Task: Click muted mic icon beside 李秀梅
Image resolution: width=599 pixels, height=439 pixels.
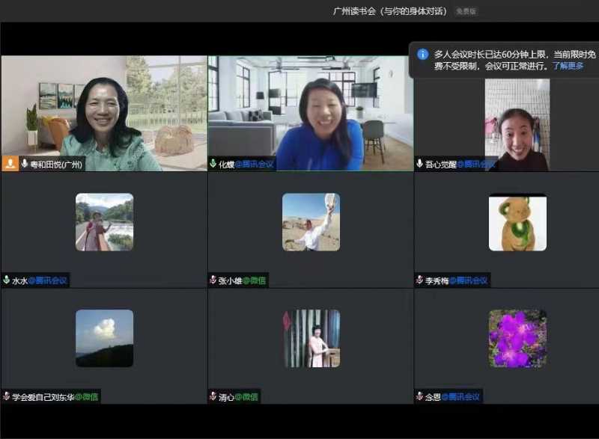Action: point(420,280)
